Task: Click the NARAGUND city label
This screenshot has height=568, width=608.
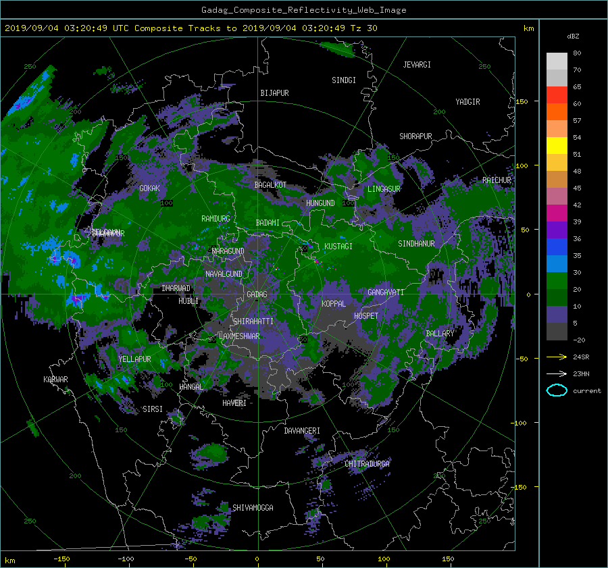Action: point(228,251)
